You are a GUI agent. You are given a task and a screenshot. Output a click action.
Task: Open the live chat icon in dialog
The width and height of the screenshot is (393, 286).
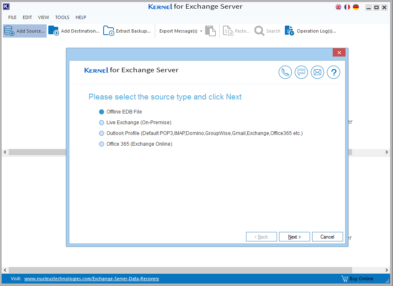click(x=301, y=72)
